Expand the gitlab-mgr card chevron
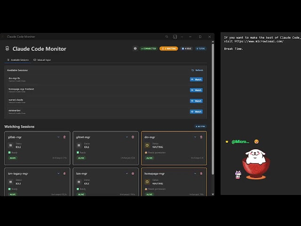The image size is (301, 226). [58, 137]
